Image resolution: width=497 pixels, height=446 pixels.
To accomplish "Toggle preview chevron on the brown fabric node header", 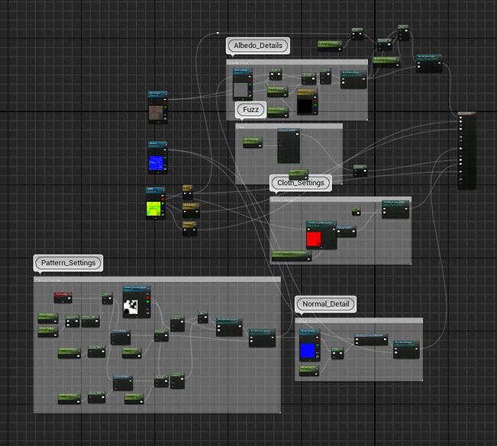I will pyautogui.click(x=166, y=94).
